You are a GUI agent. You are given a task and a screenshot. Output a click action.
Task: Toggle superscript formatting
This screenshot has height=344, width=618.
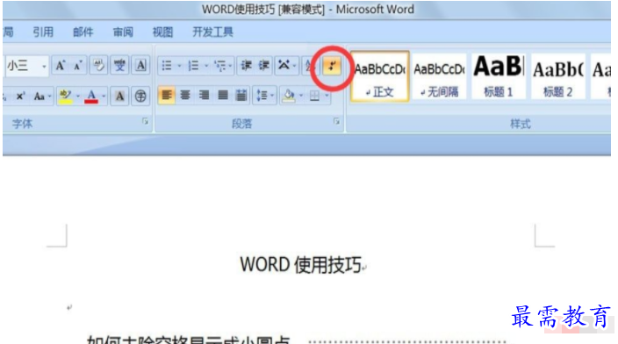(x=20, y=96)
